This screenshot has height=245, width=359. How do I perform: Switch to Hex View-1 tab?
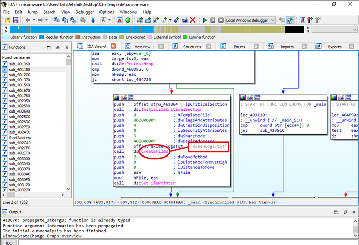click(144, 47)
